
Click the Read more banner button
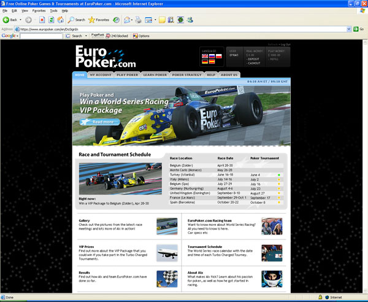100,122
